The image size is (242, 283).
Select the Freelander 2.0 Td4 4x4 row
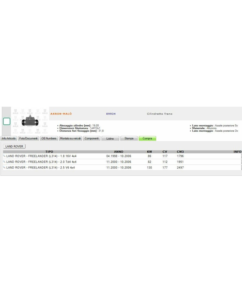122,162
